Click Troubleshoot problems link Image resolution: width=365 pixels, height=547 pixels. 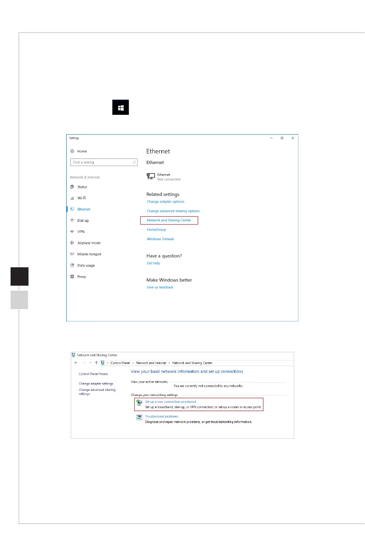pyautogui.click(x=162, y=416)
